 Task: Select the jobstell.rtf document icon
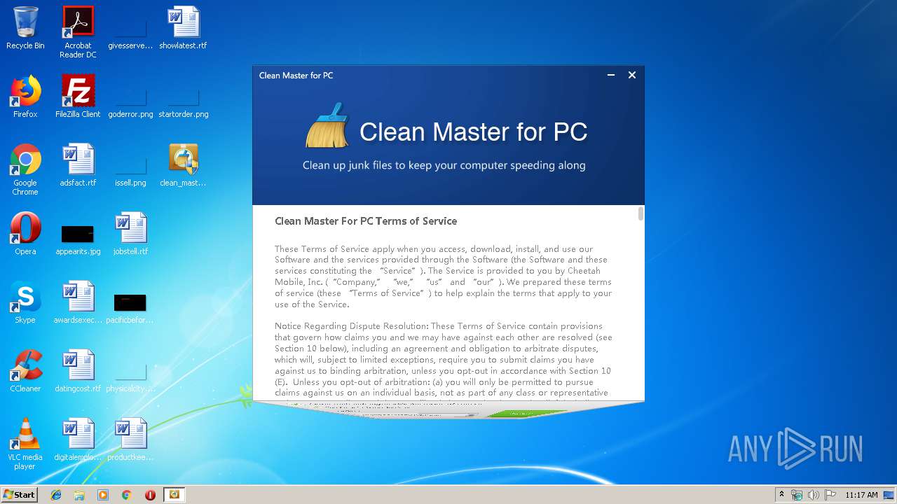(130, 234)
